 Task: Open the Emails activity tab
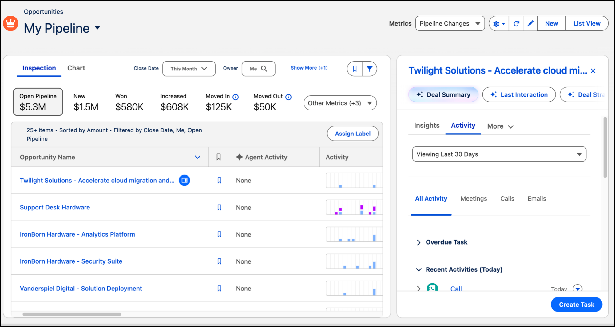click(537, 199)
